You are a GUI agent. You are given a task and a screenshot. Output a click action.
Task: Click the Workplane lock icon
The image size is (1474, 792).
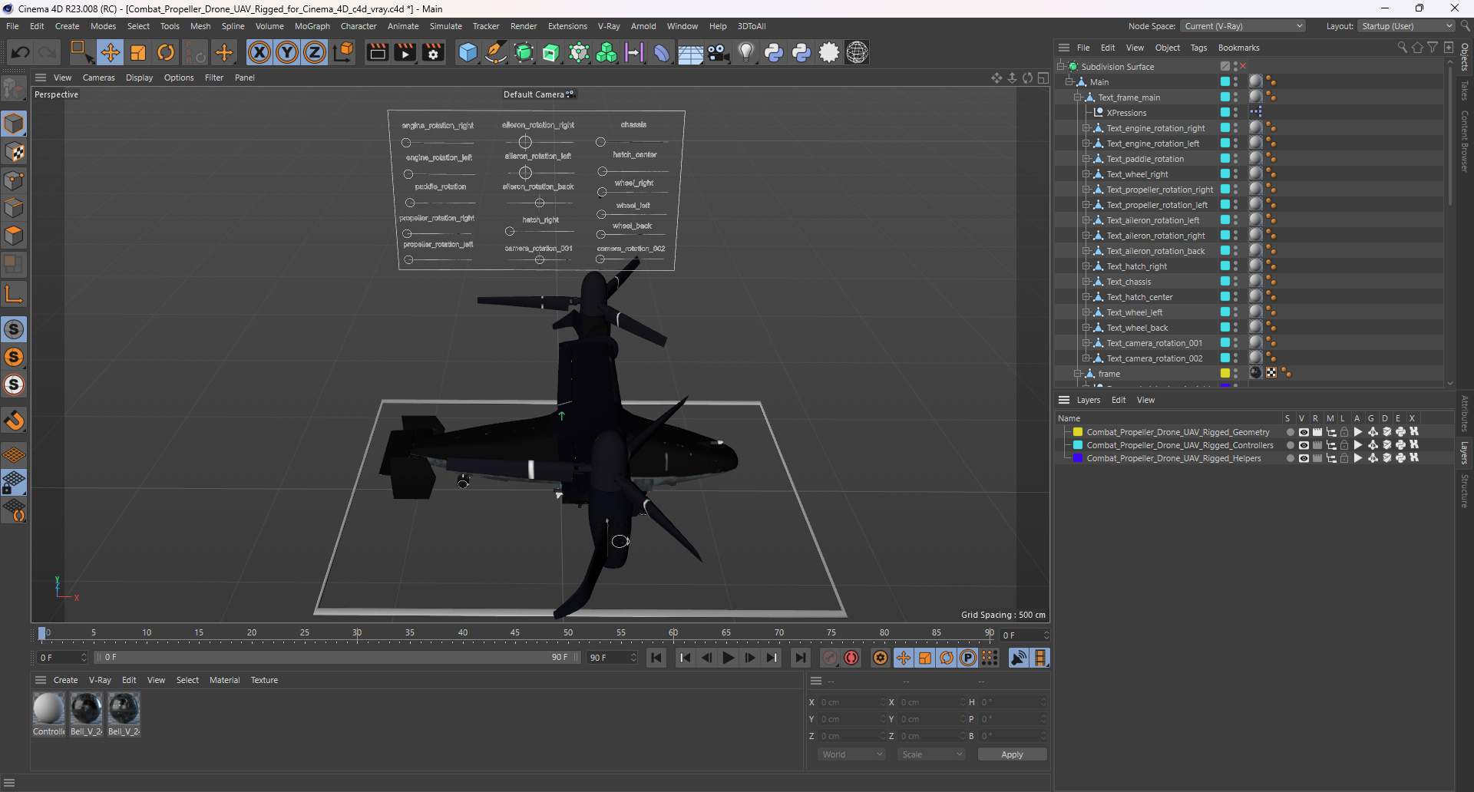point(14,483)
